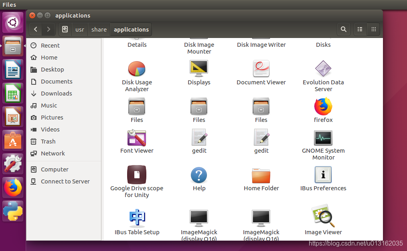Open Documents in sidebar

click(64, 82)
